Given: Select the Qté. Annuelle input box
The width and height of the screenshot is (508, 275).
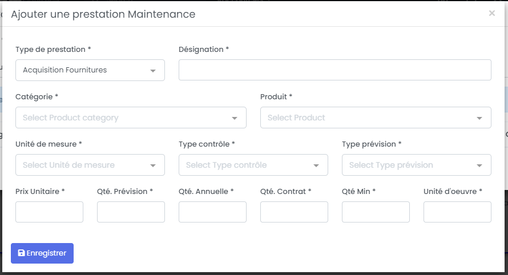Looking at the screenshot, I should (x=212, y=212).
